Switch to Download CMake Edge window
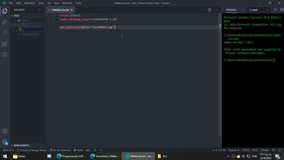The height and width of the screenshot is (160, 284). click(105, 156)
